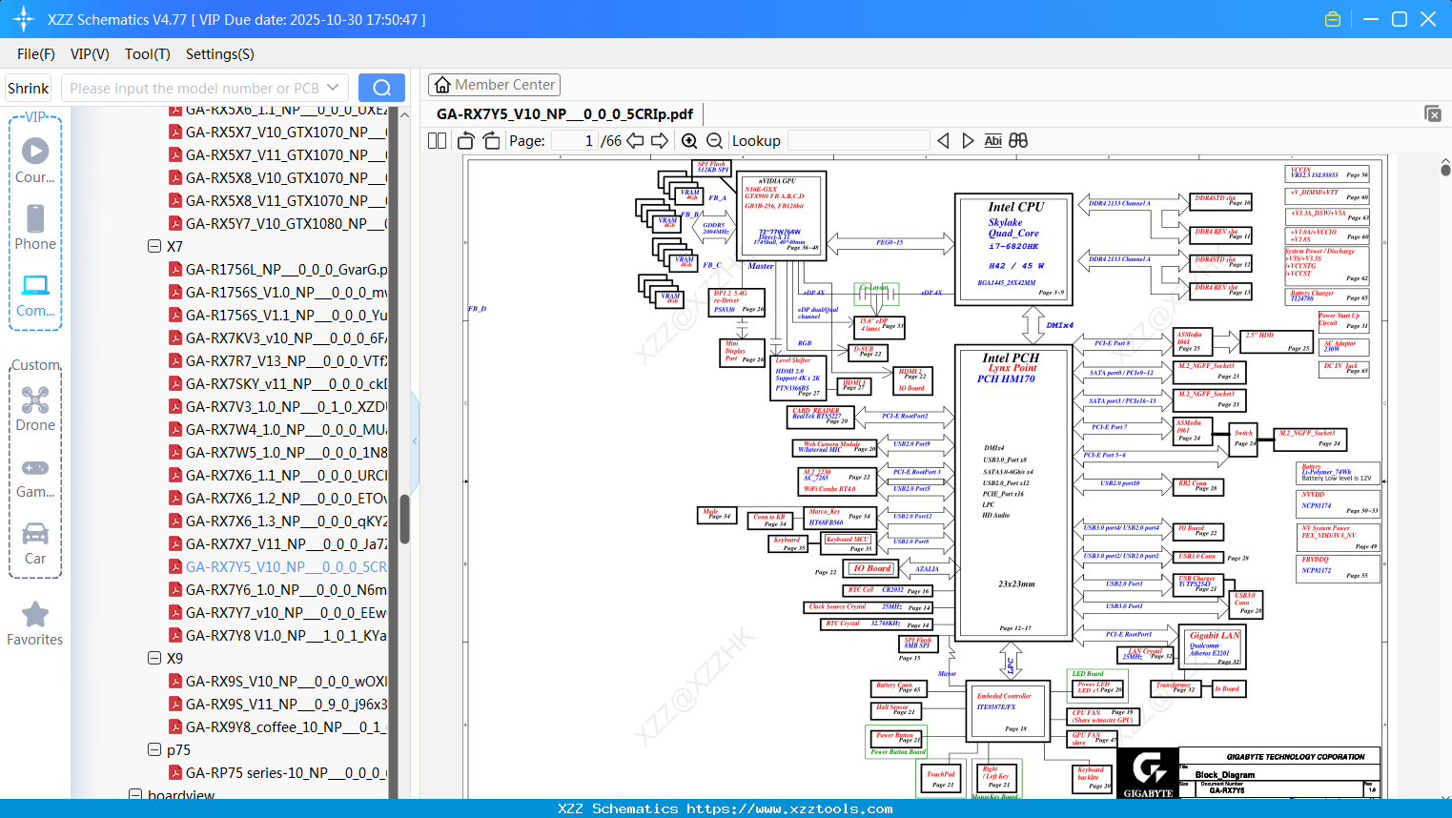The height and width of the screenshot is (818, 1452).
Task: Click the binoculars search icon
Action: (1018, 140)
